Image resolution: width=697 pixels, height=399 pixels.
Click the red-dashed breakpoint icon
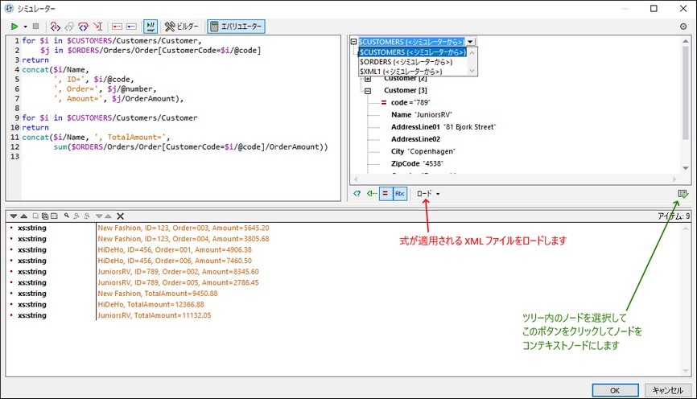point(117,27)
